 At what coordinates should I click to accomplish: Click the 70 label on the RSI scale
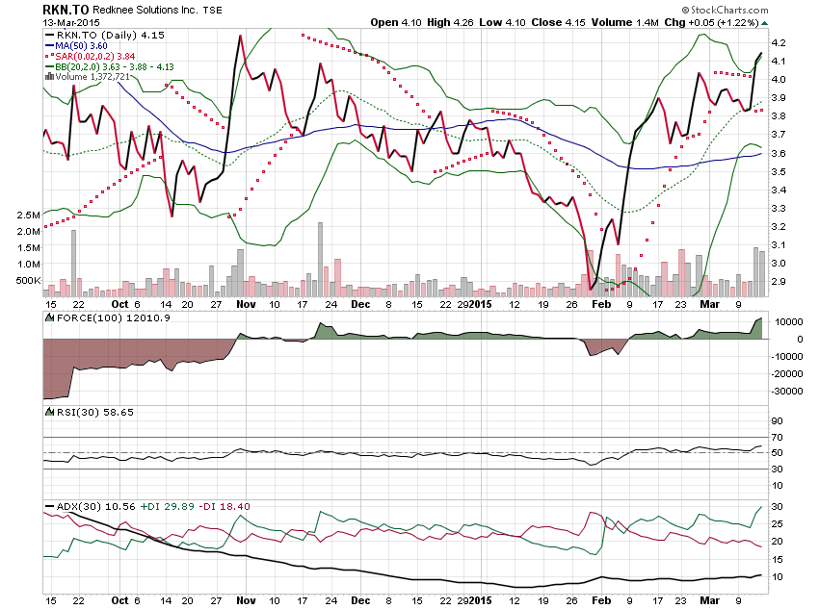pyautogui.click(x=778, y=438)
